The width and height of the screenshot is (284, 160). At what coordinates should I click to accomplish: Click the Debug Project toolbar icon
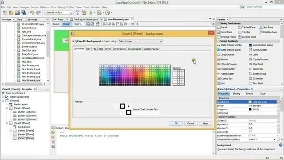click(99, 13)
